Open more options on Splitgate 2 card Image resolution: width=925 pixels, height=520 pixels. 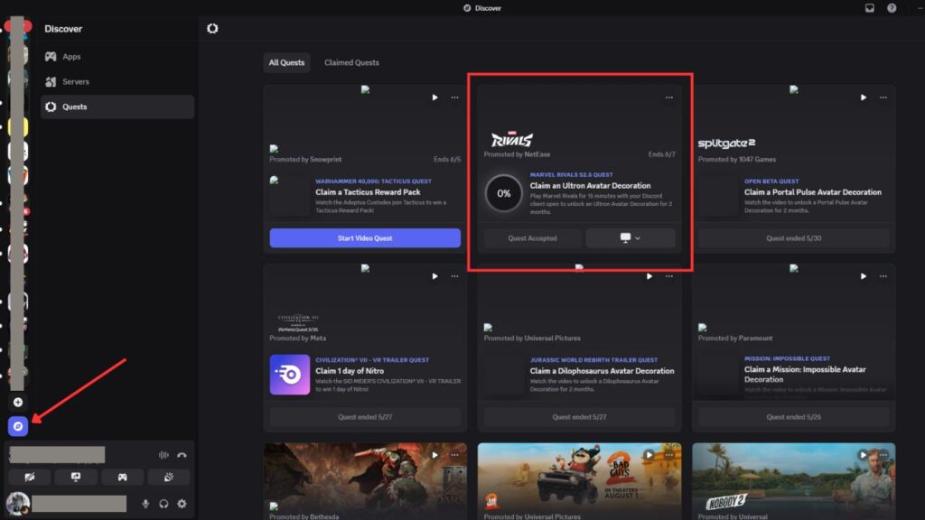[883, 97]
